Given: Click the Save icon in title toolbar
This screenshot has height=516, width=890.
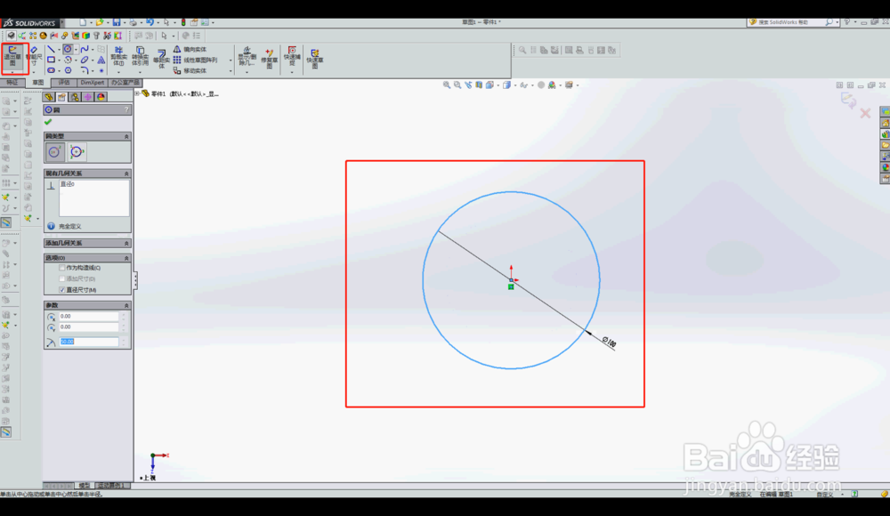Looking at the screenshot, I should (117, 22).
